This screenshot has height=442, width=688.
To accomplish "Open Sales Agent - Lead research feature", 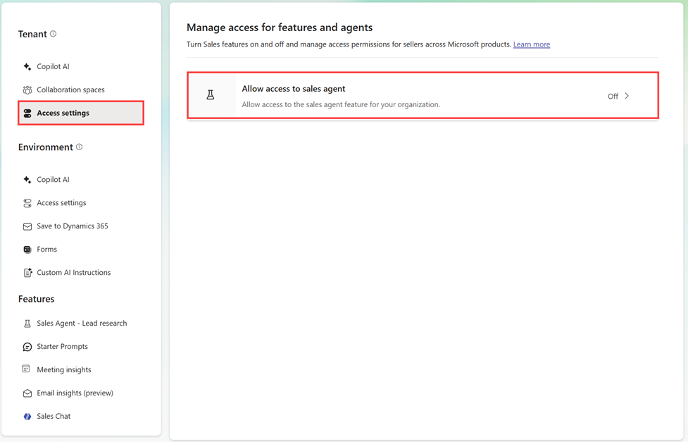I will [81, 324].
